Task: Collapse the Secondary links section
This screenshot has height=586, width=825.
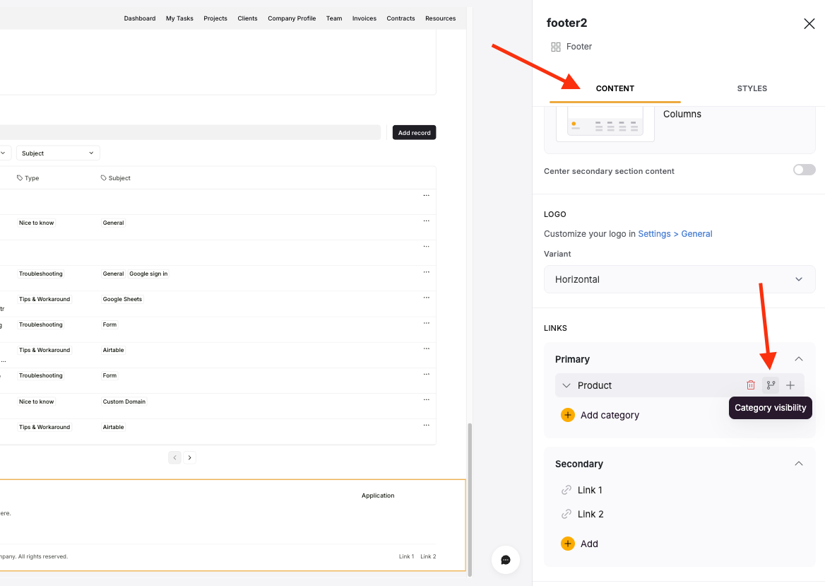Action: tap(799, 464)
